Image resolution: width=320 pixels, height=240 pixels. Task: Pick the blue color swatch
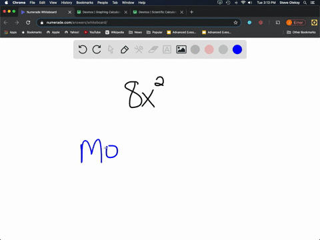coord(237,49)
